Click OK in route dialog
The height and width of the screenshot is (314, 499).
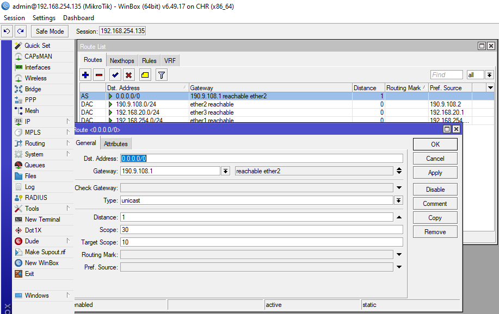pyautogui.click(x=435, y=145)
